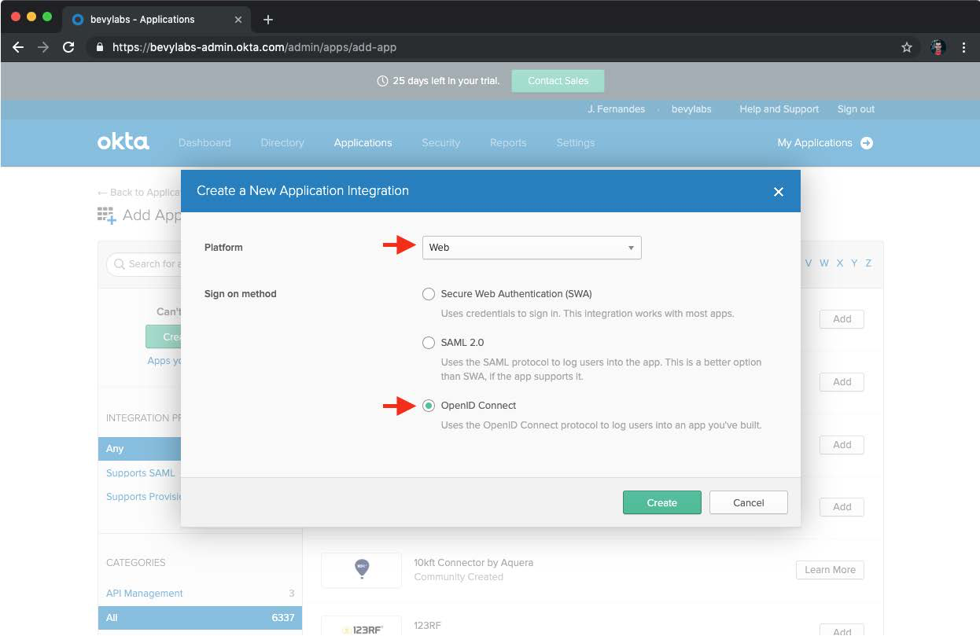Viewport: 980px width, 636px height.
Task: Open a new browser tab with plus icon
Action: point(267,20)
